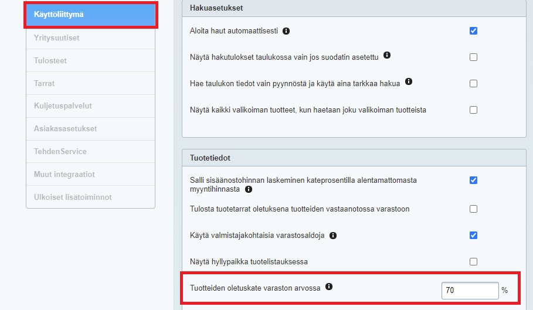Select the Tarrat menu item
The height and width of the screenshot is (310, 533).
click(90, 83)
